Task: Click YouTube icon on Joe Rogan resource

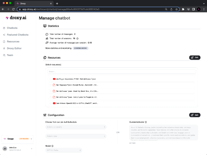Action: tap(54, 79)
